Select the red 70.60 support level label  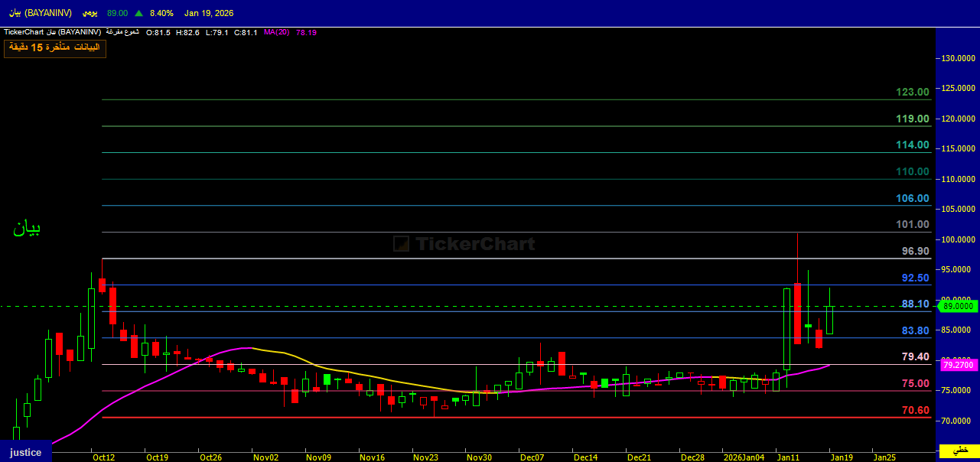(915, 411)
